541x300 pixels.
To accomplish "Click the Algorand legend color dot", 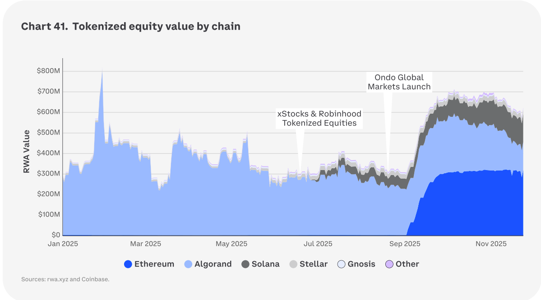I will tap(188, 264).
